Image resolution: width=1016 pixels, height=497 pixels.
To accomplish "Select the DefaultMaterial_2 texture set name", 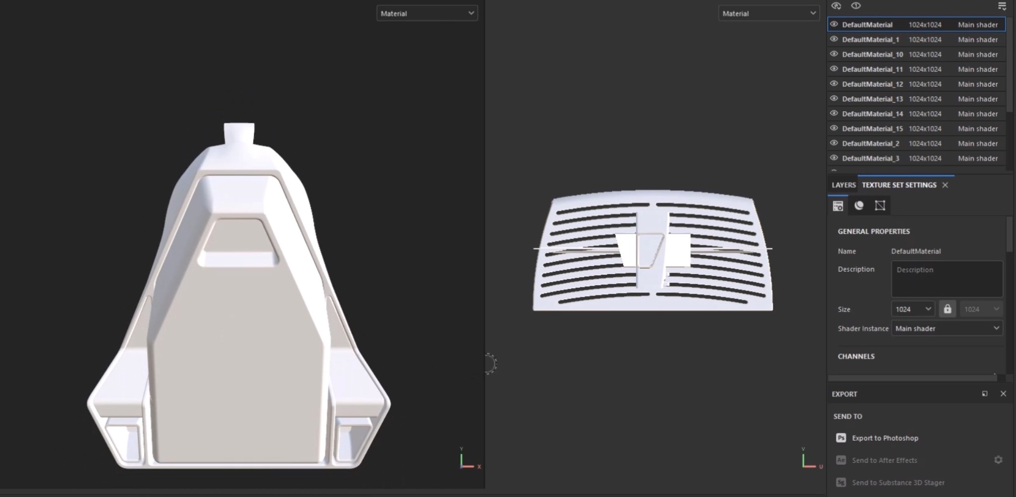I will click(x=870, y=143).
